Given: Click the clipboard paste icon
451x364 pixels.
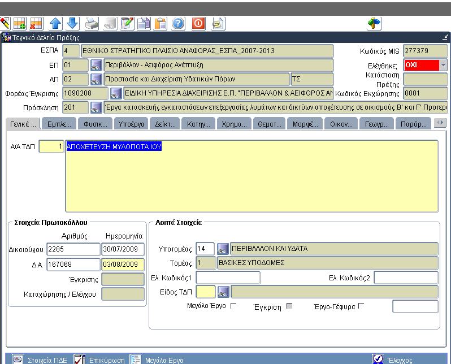Looking at the screenshot, I should coord(161,23).
